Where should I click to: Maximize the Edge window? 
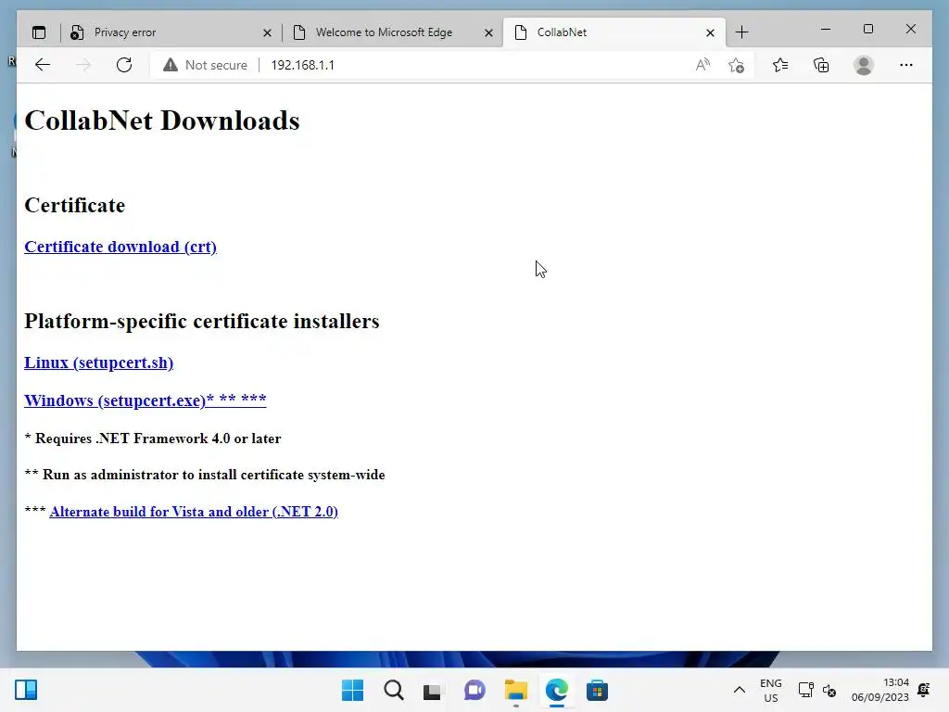(x=867, y=29)
